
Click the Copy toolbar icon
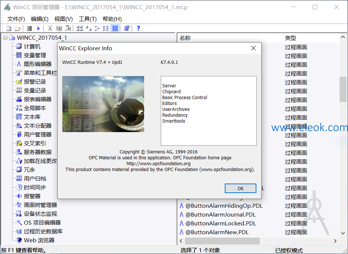[59, 28]
